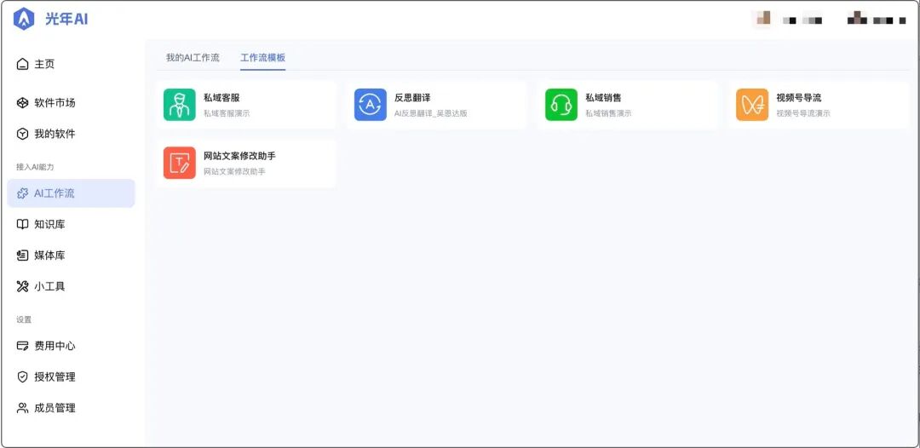Click the 媒体库 media icon
Screen dimensions: 920x448
(22, 256)
